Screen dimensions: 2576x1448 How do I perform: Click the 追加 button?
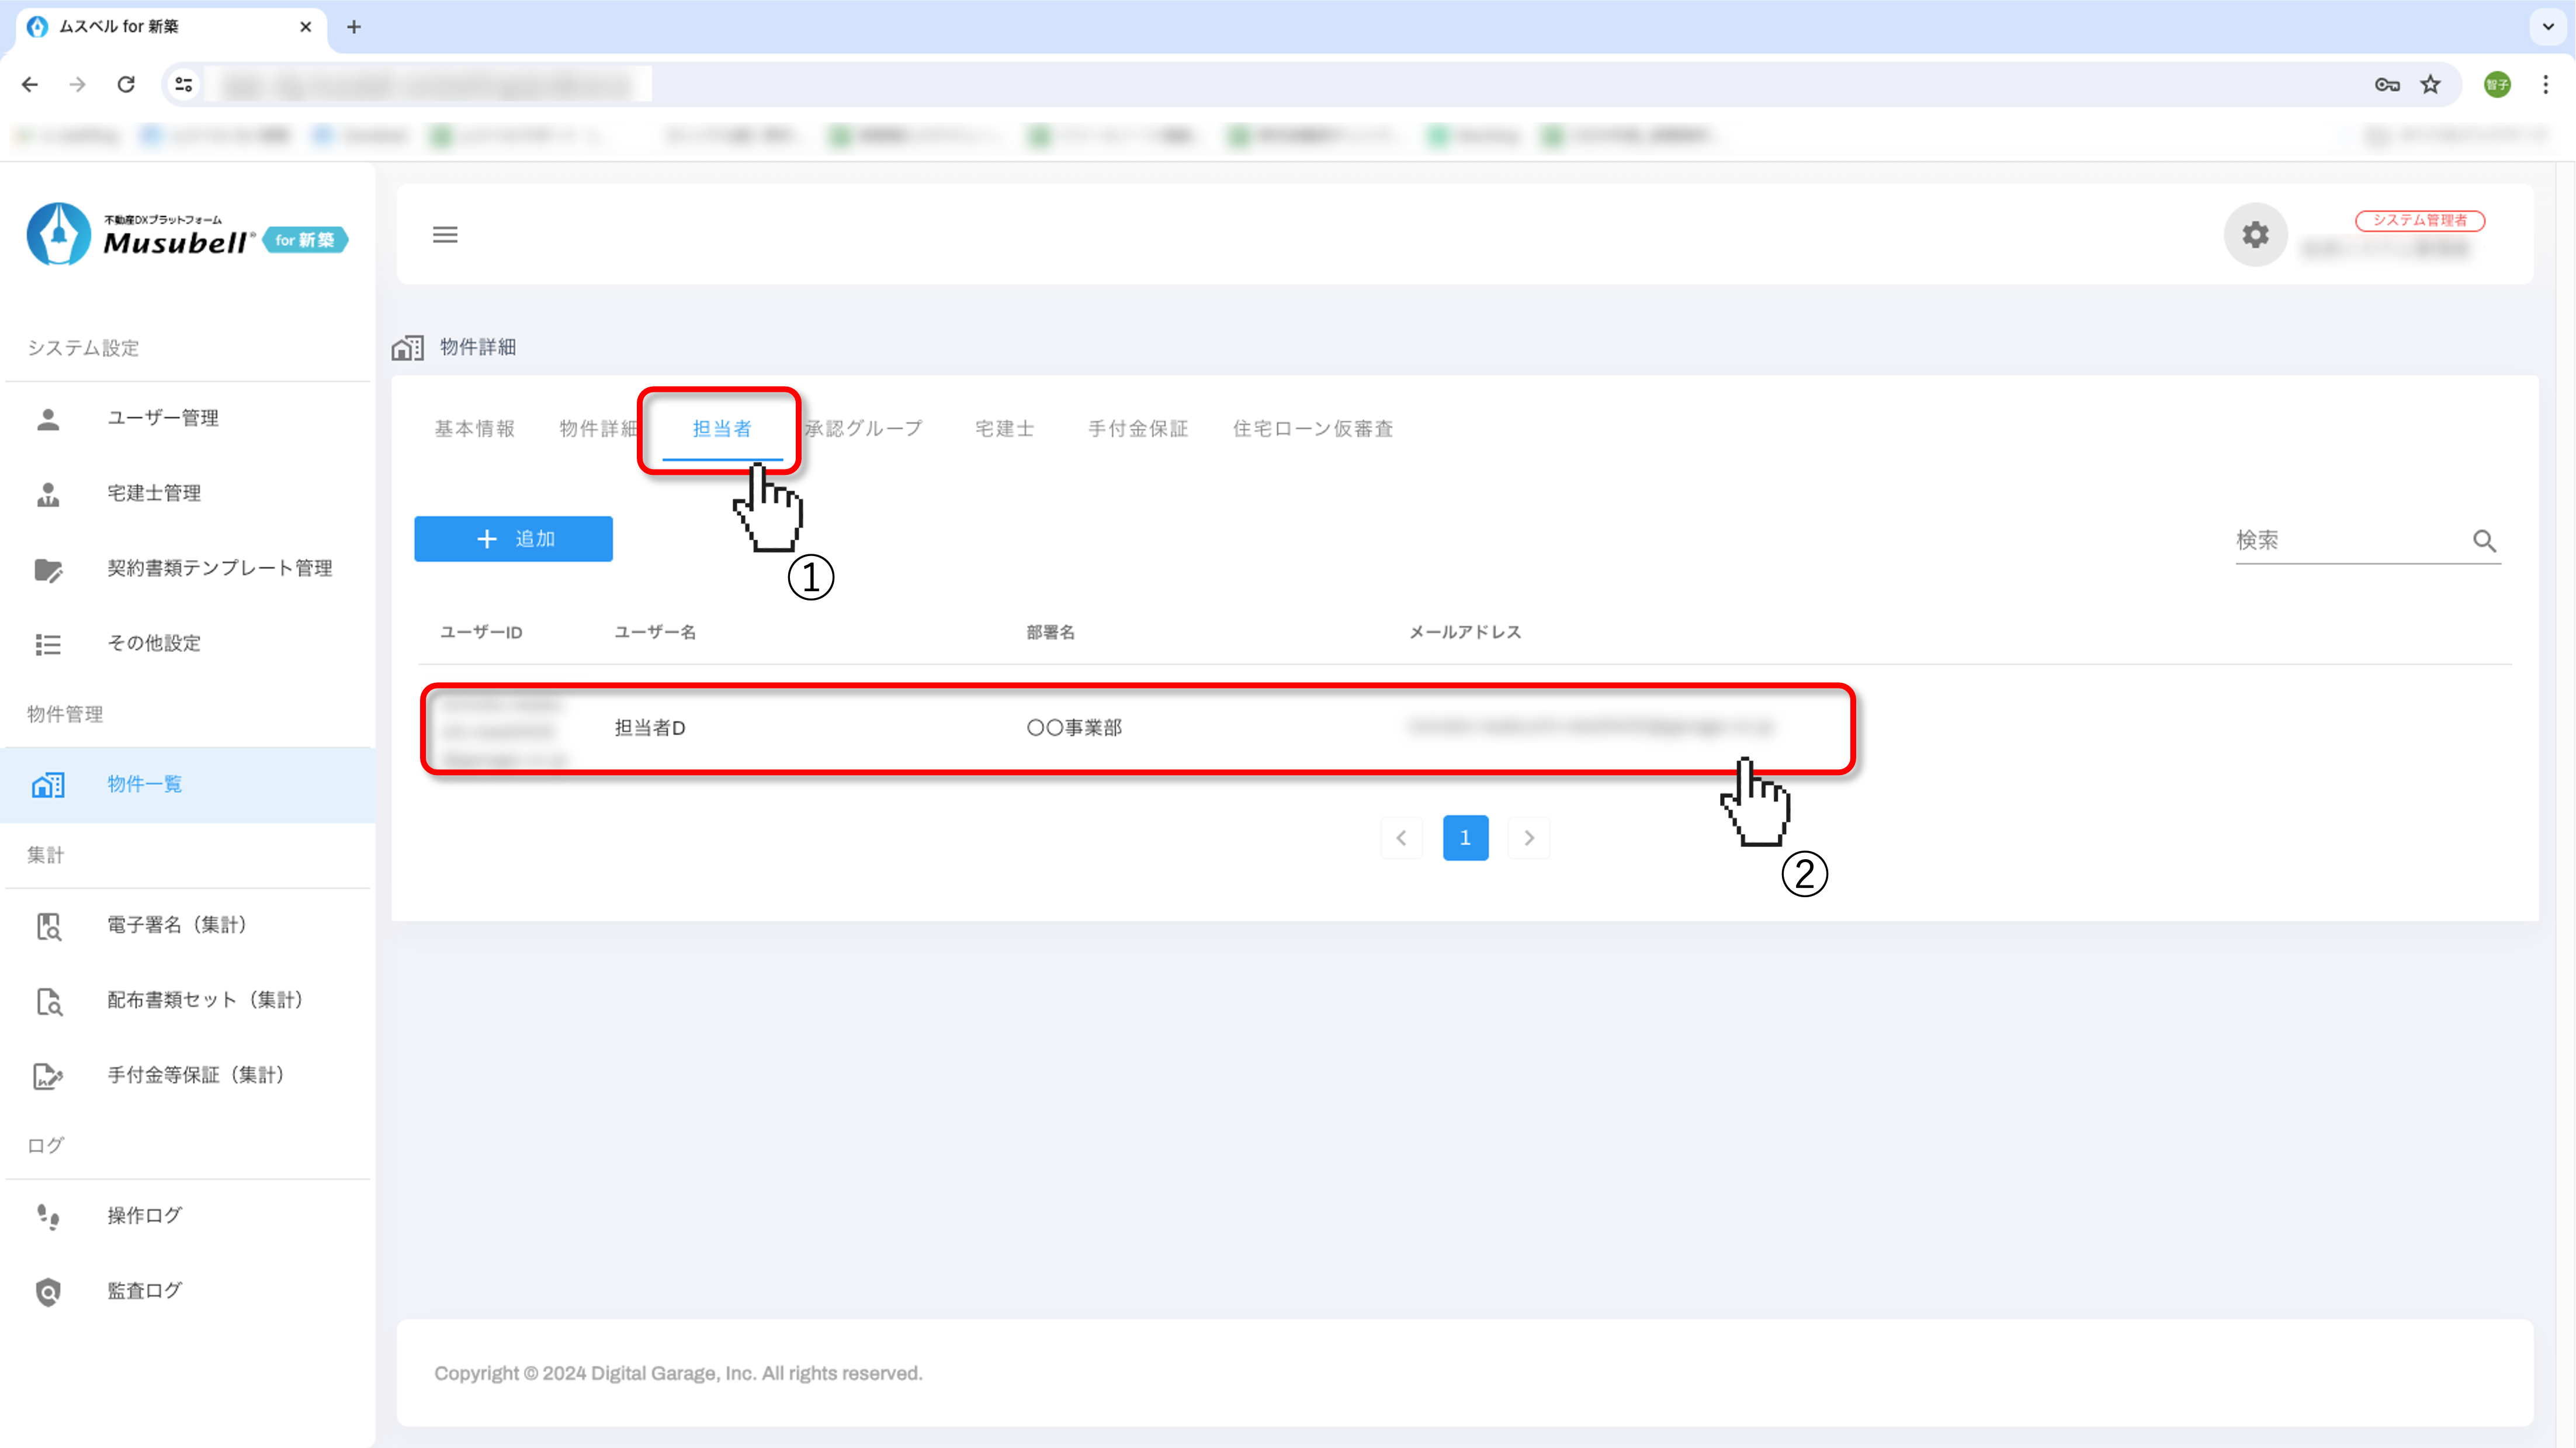coord(513,539)
